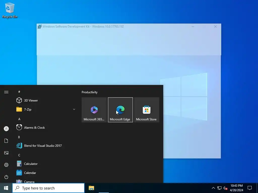Launch the Calculator app
Screen dimensions: 258x193
point(45,164)
